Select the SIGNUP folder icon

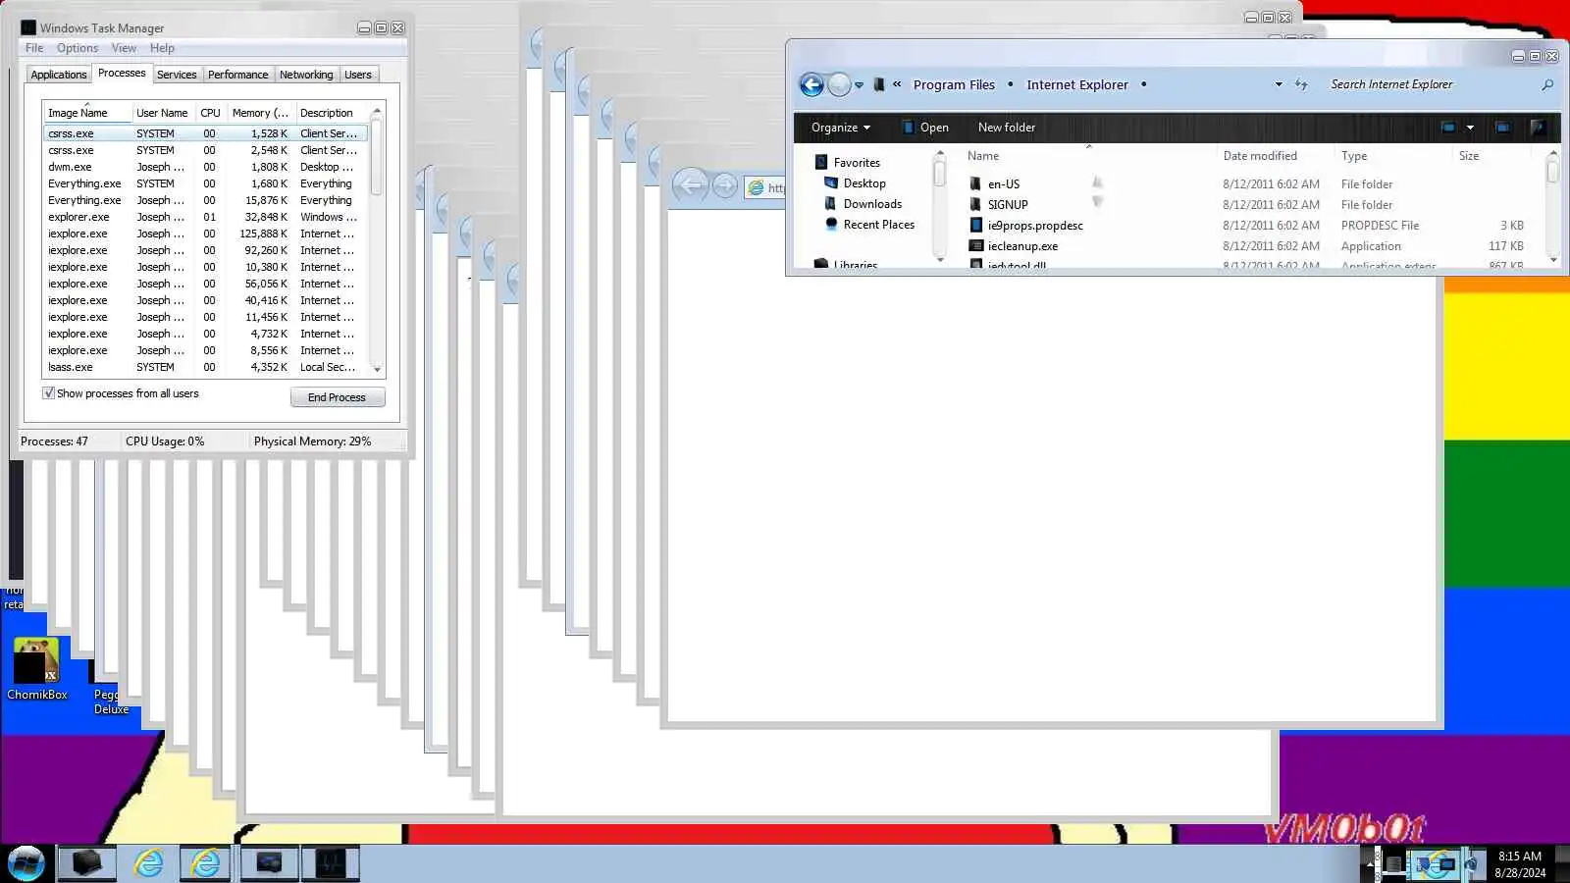click(x=975, y=204)
